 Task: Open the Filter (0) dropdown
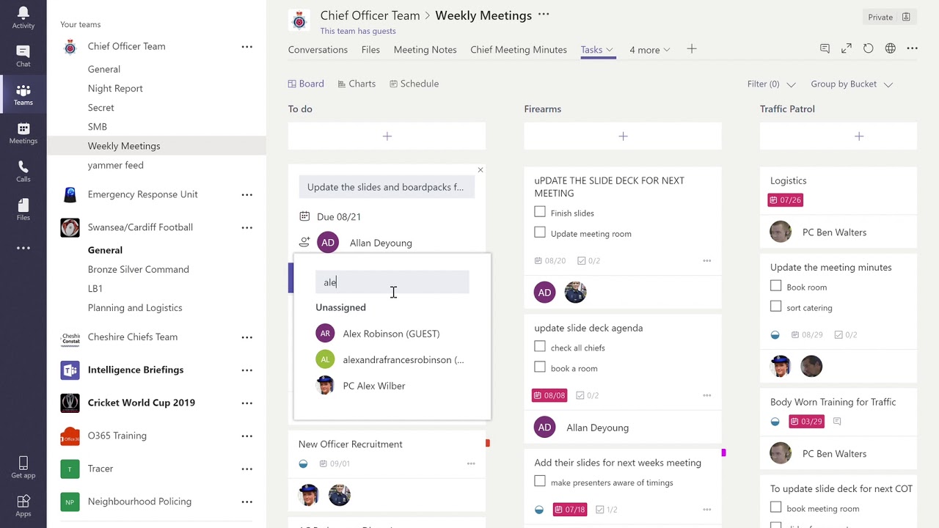point(771,84)
